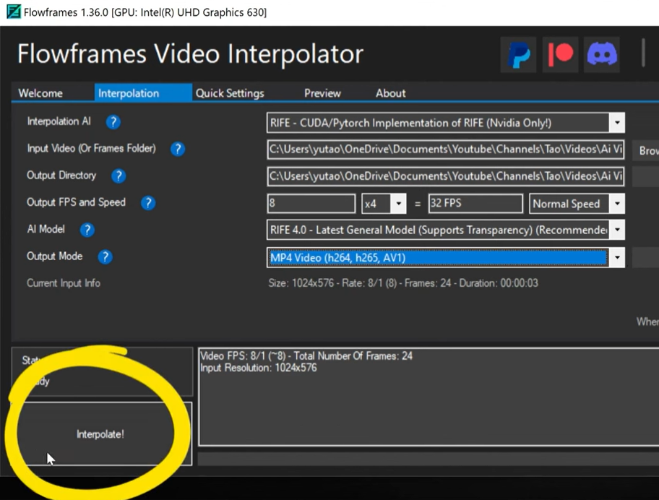Image resolution: width=659 pixels, height=500 pixels.
Task: Click the Output Mode label
Action: pos(55,257)
